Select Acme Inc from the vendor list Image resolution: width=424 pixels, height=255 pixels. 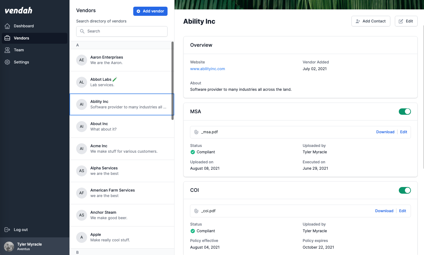[x=121, y=148]
